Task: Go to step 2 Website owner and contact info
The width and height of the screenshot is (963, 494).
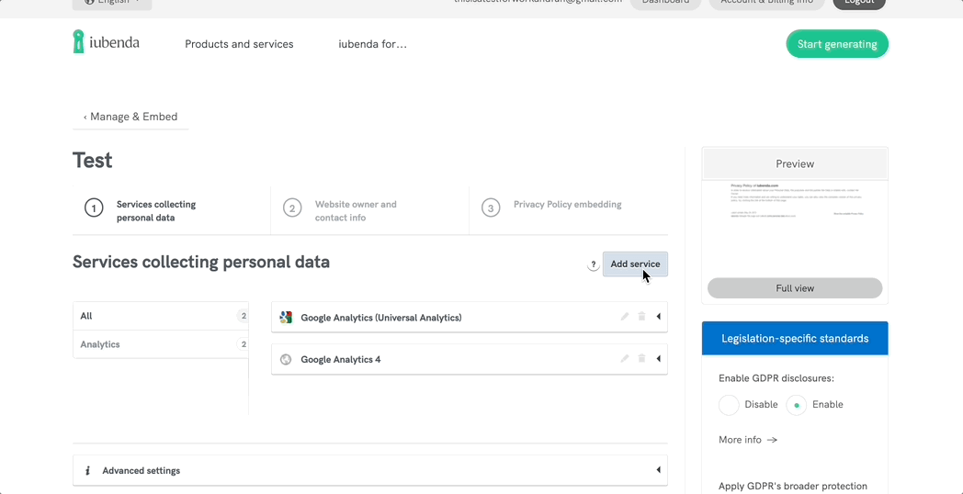Action: 355,211
